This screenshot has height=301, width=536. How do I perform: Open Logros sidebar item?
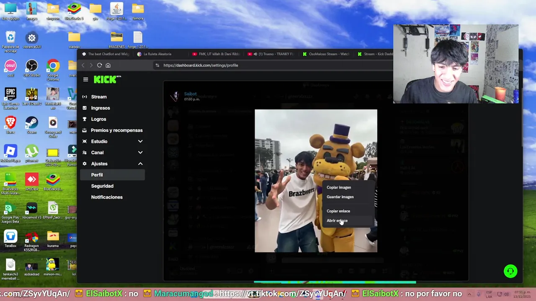(99, 119)
